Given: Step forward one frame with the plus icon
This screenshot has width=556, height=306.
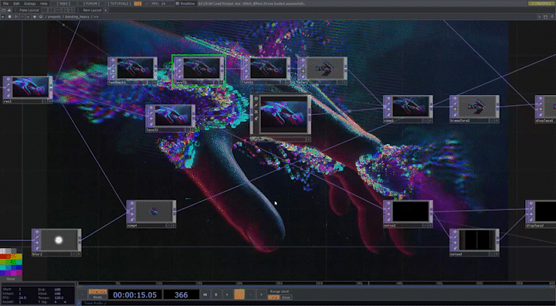Looking at the screenshot, I should pos(261,294).
